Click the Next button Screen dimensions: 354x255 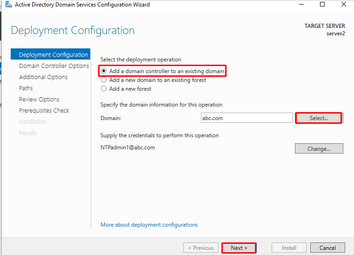coord(239,248)
